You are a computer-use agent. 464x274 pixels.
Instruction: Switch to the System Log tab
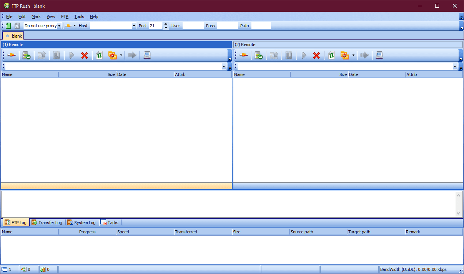click(81, 223)
